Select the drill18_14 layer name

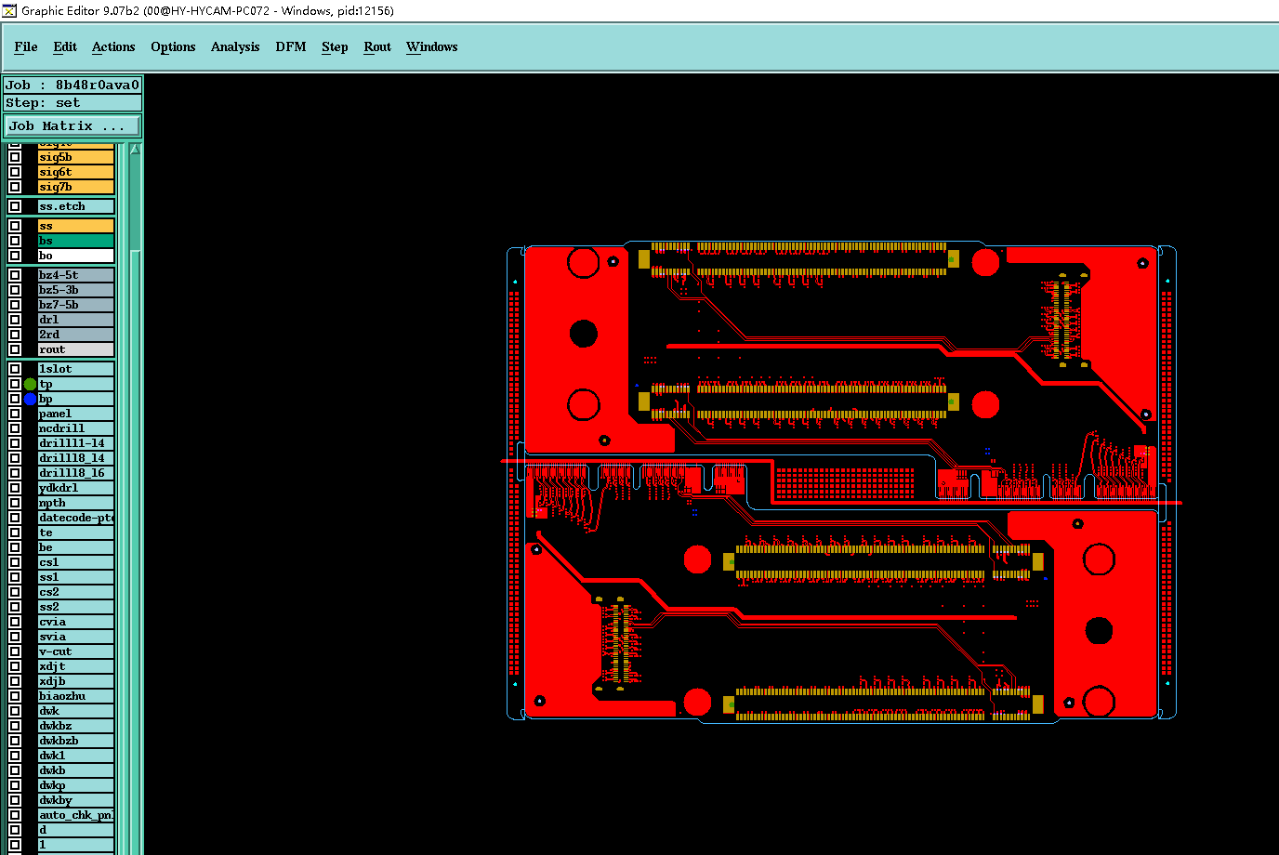click(76, 458)
